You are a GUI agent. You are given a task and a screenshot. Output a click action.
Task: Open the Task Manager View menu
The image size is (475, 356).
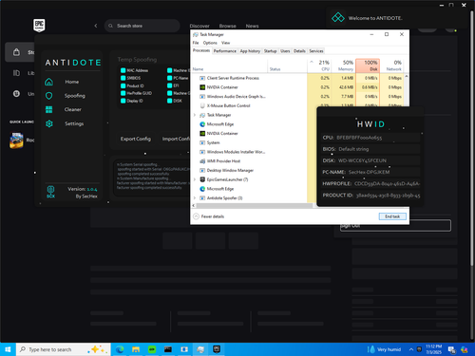click(225, 43)
